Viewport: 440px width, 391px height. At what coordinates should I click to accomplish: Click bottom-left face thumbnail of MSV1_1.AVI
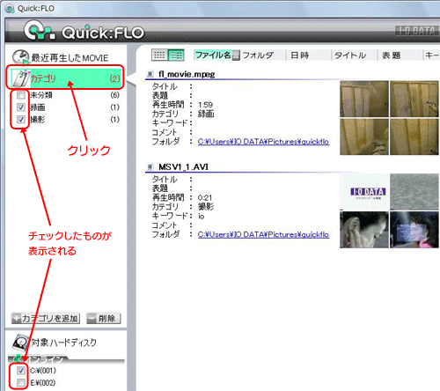(x=364, y=230)
